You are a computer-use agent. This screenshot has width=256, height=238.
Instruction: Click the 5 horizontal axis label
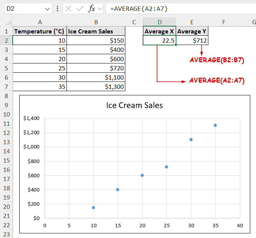pyautogui.click(x=69, y=225)
